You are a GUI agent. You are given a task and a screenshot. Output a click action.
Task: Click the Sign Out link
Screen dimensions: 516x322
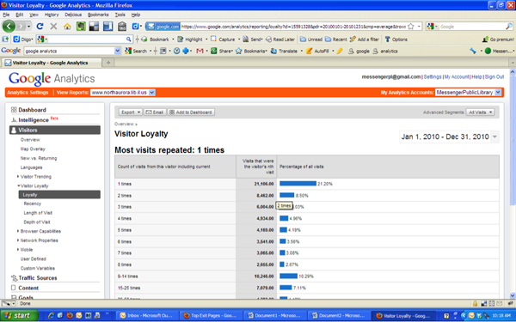pos(494,77)
